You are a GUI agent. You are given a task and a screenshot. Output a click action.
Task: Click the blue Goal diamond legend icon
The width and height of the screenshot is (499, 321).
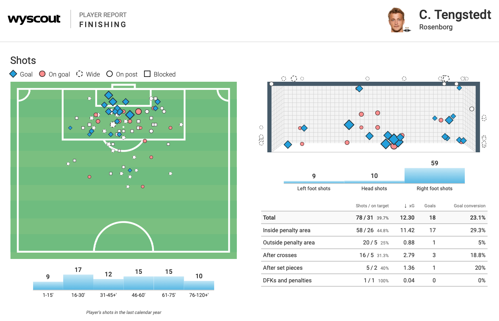13,74
